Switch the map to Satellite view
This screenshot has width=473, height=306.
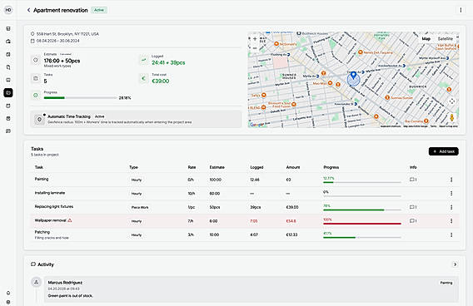click(x=446, y=38)
